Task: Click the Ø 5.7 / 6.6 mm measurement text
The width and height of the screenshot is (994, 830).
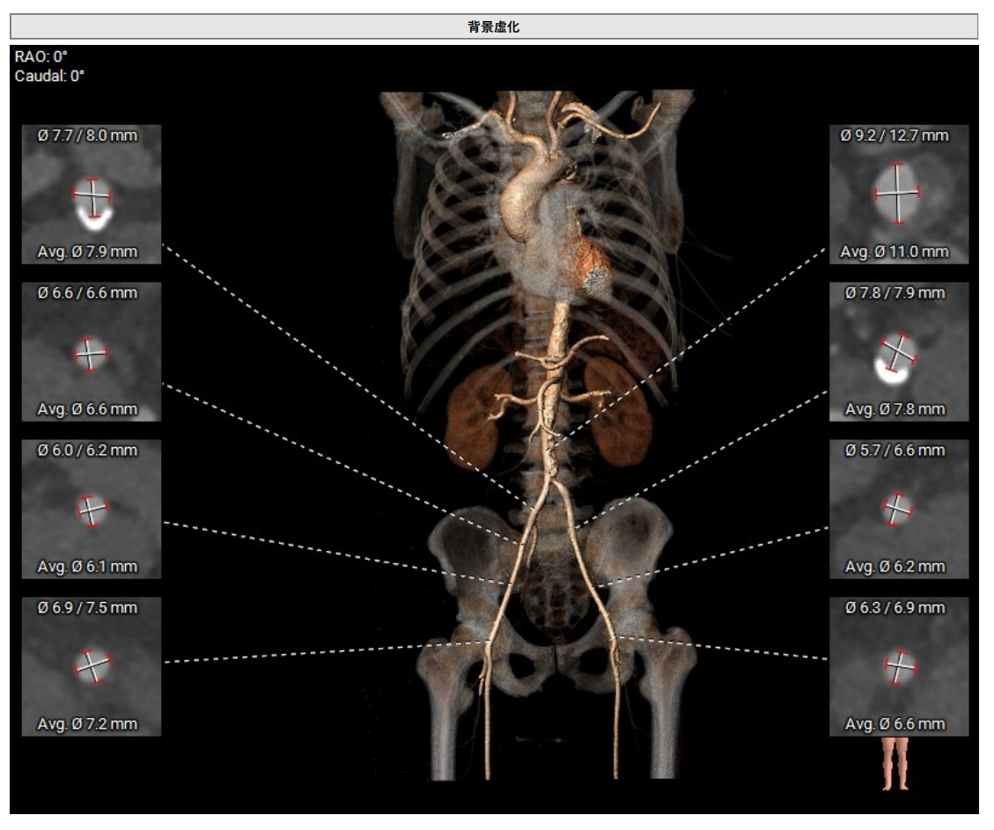Action: pos(895,450)
